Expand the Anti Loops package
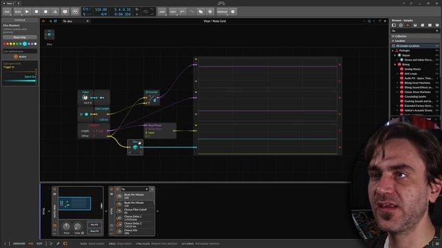 pos(398,74)
